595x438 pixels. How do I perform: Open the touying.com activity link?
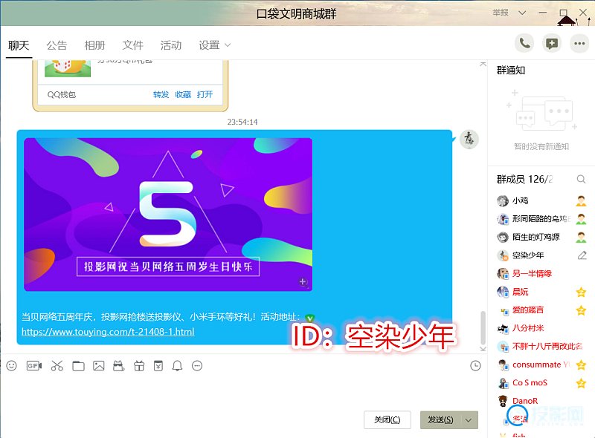[108, 332]
